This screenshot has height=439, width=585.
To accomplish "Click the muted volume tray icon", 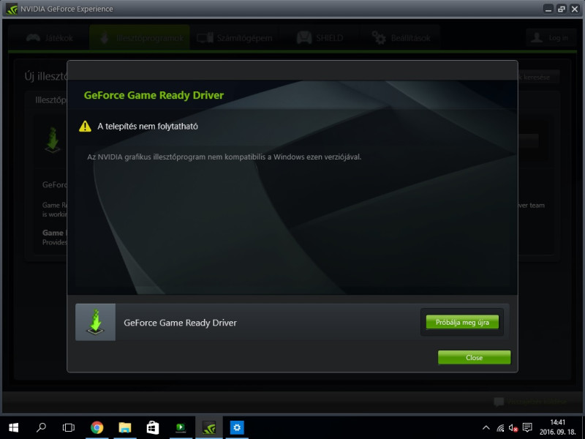I will [x=513, y=428].
